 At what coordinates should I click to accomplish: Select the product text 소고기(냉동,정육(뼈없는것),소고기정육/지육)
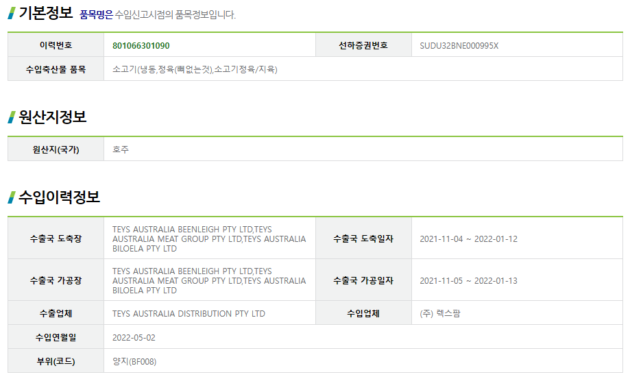(195, 69)
